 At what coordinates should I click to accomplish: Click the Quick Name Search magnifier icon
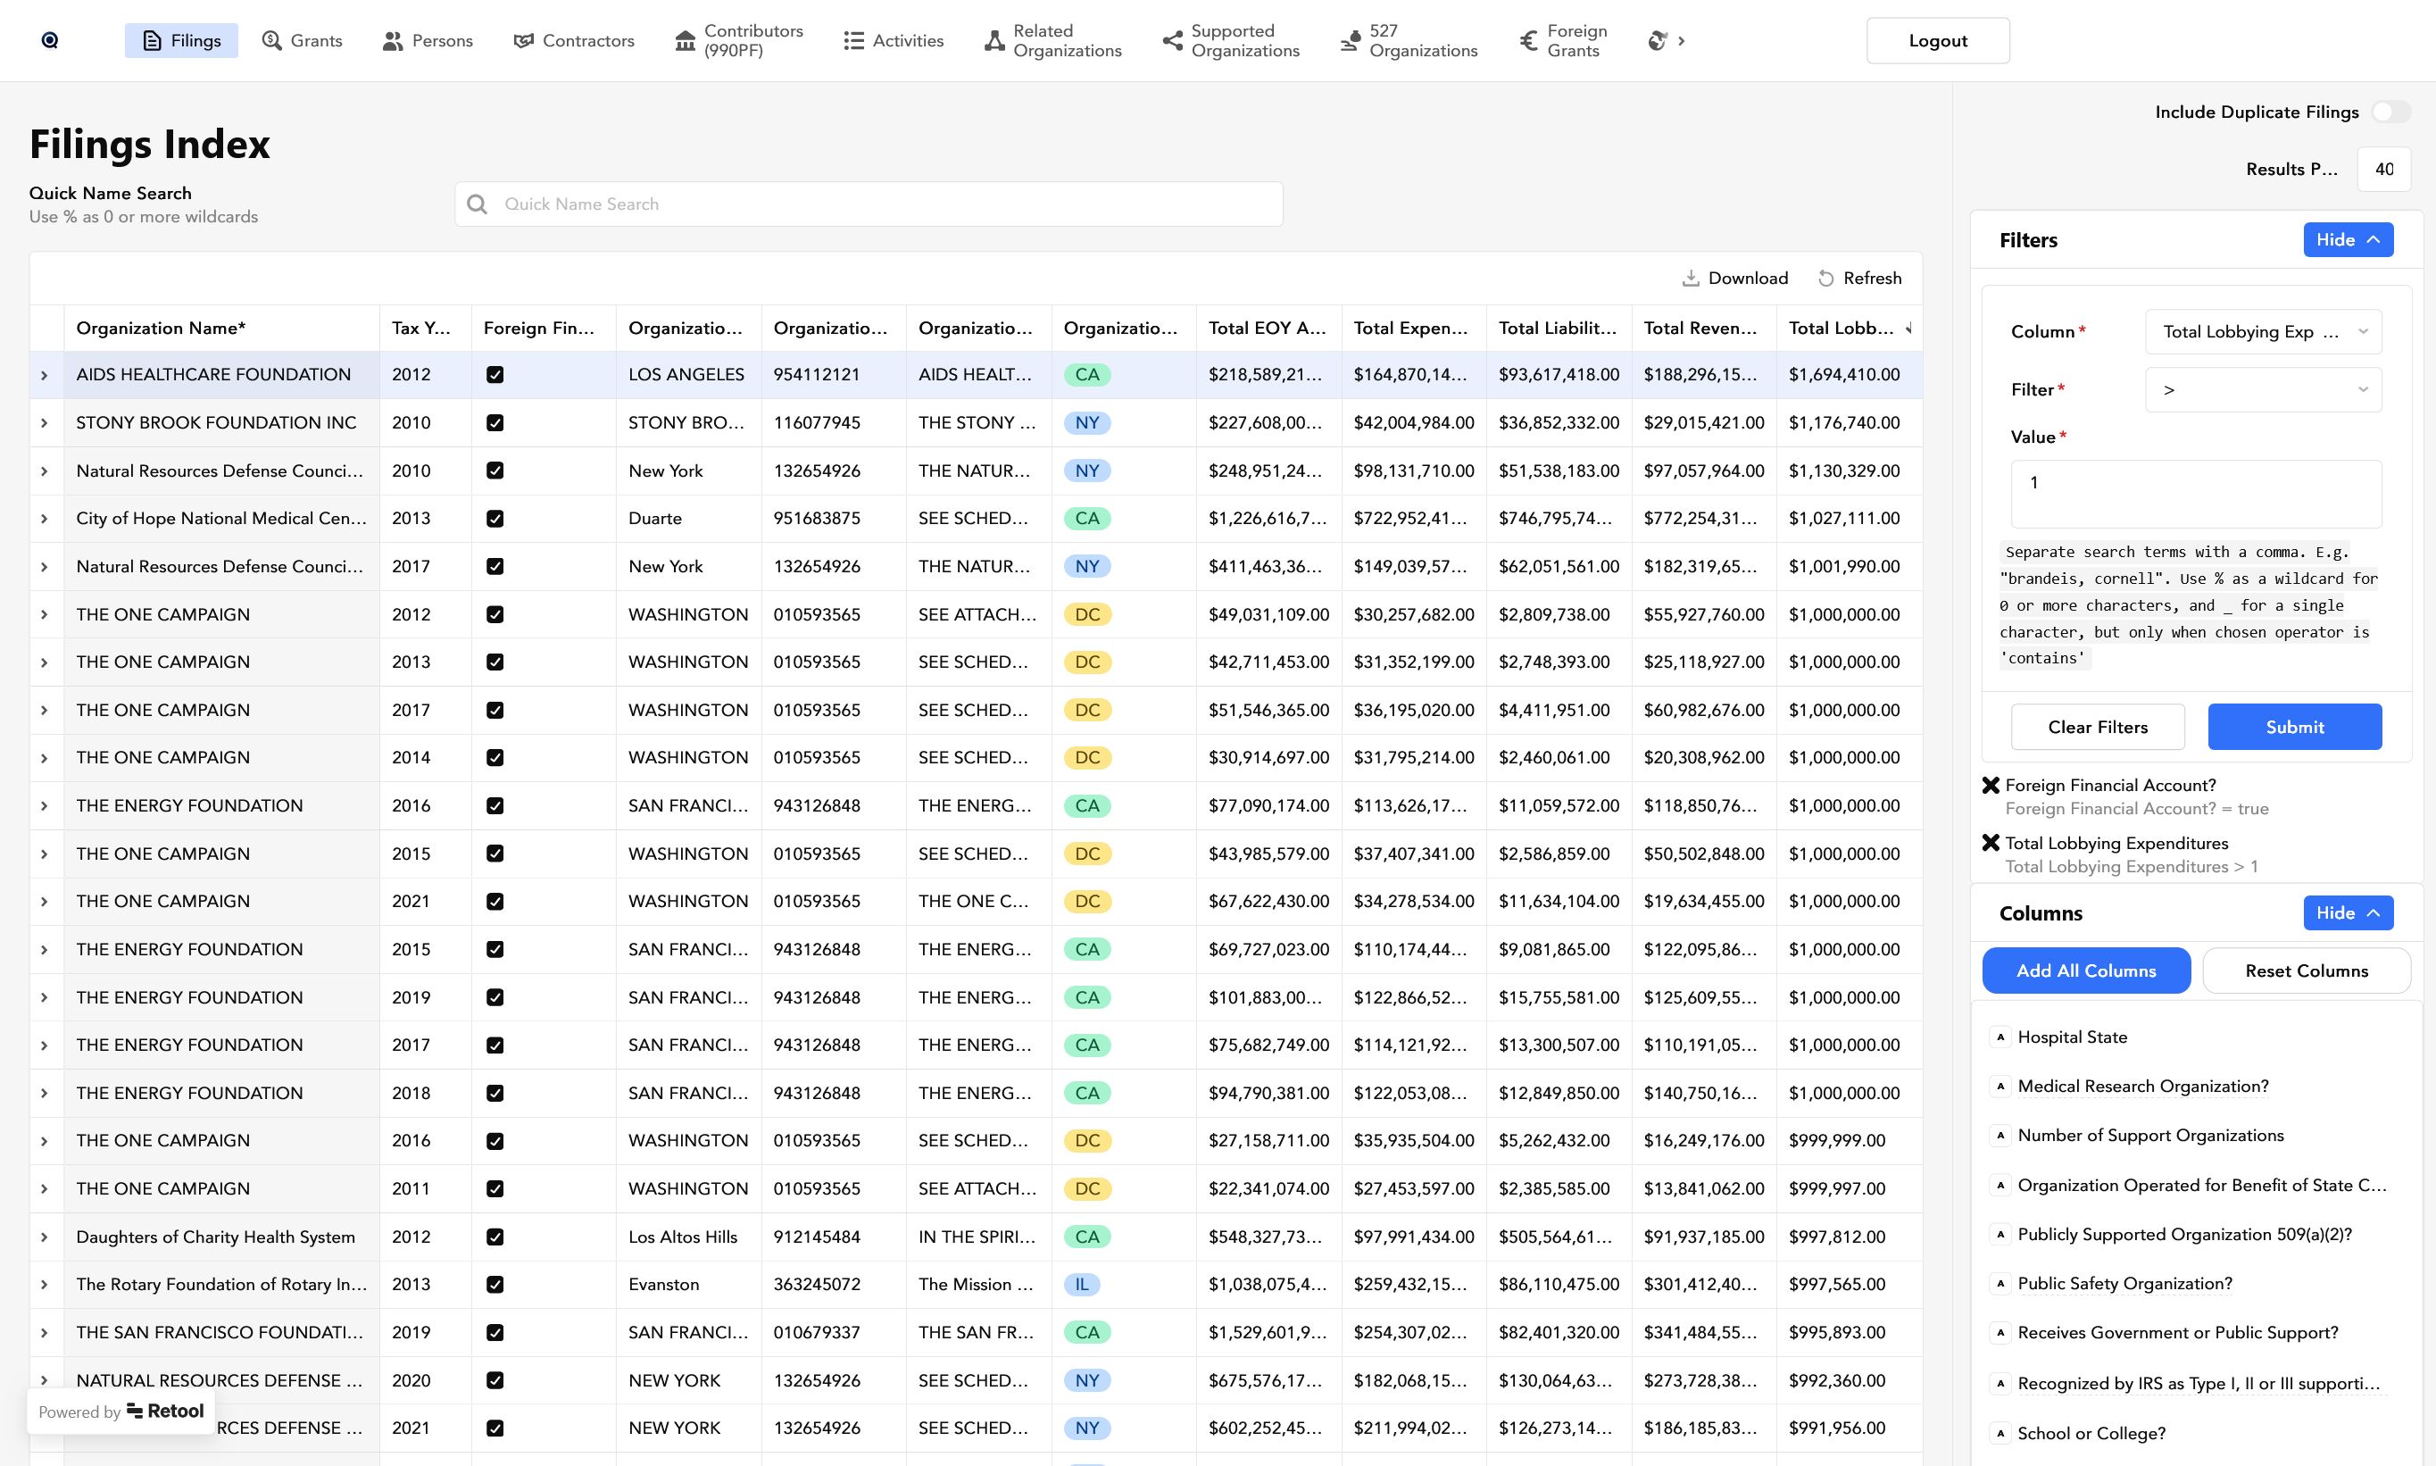tap(477, 204)
